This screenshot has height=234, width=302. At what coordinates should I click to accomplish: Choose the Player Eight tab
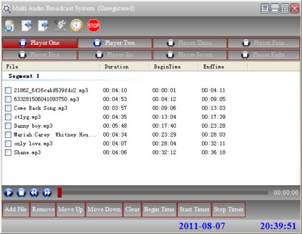263,55
